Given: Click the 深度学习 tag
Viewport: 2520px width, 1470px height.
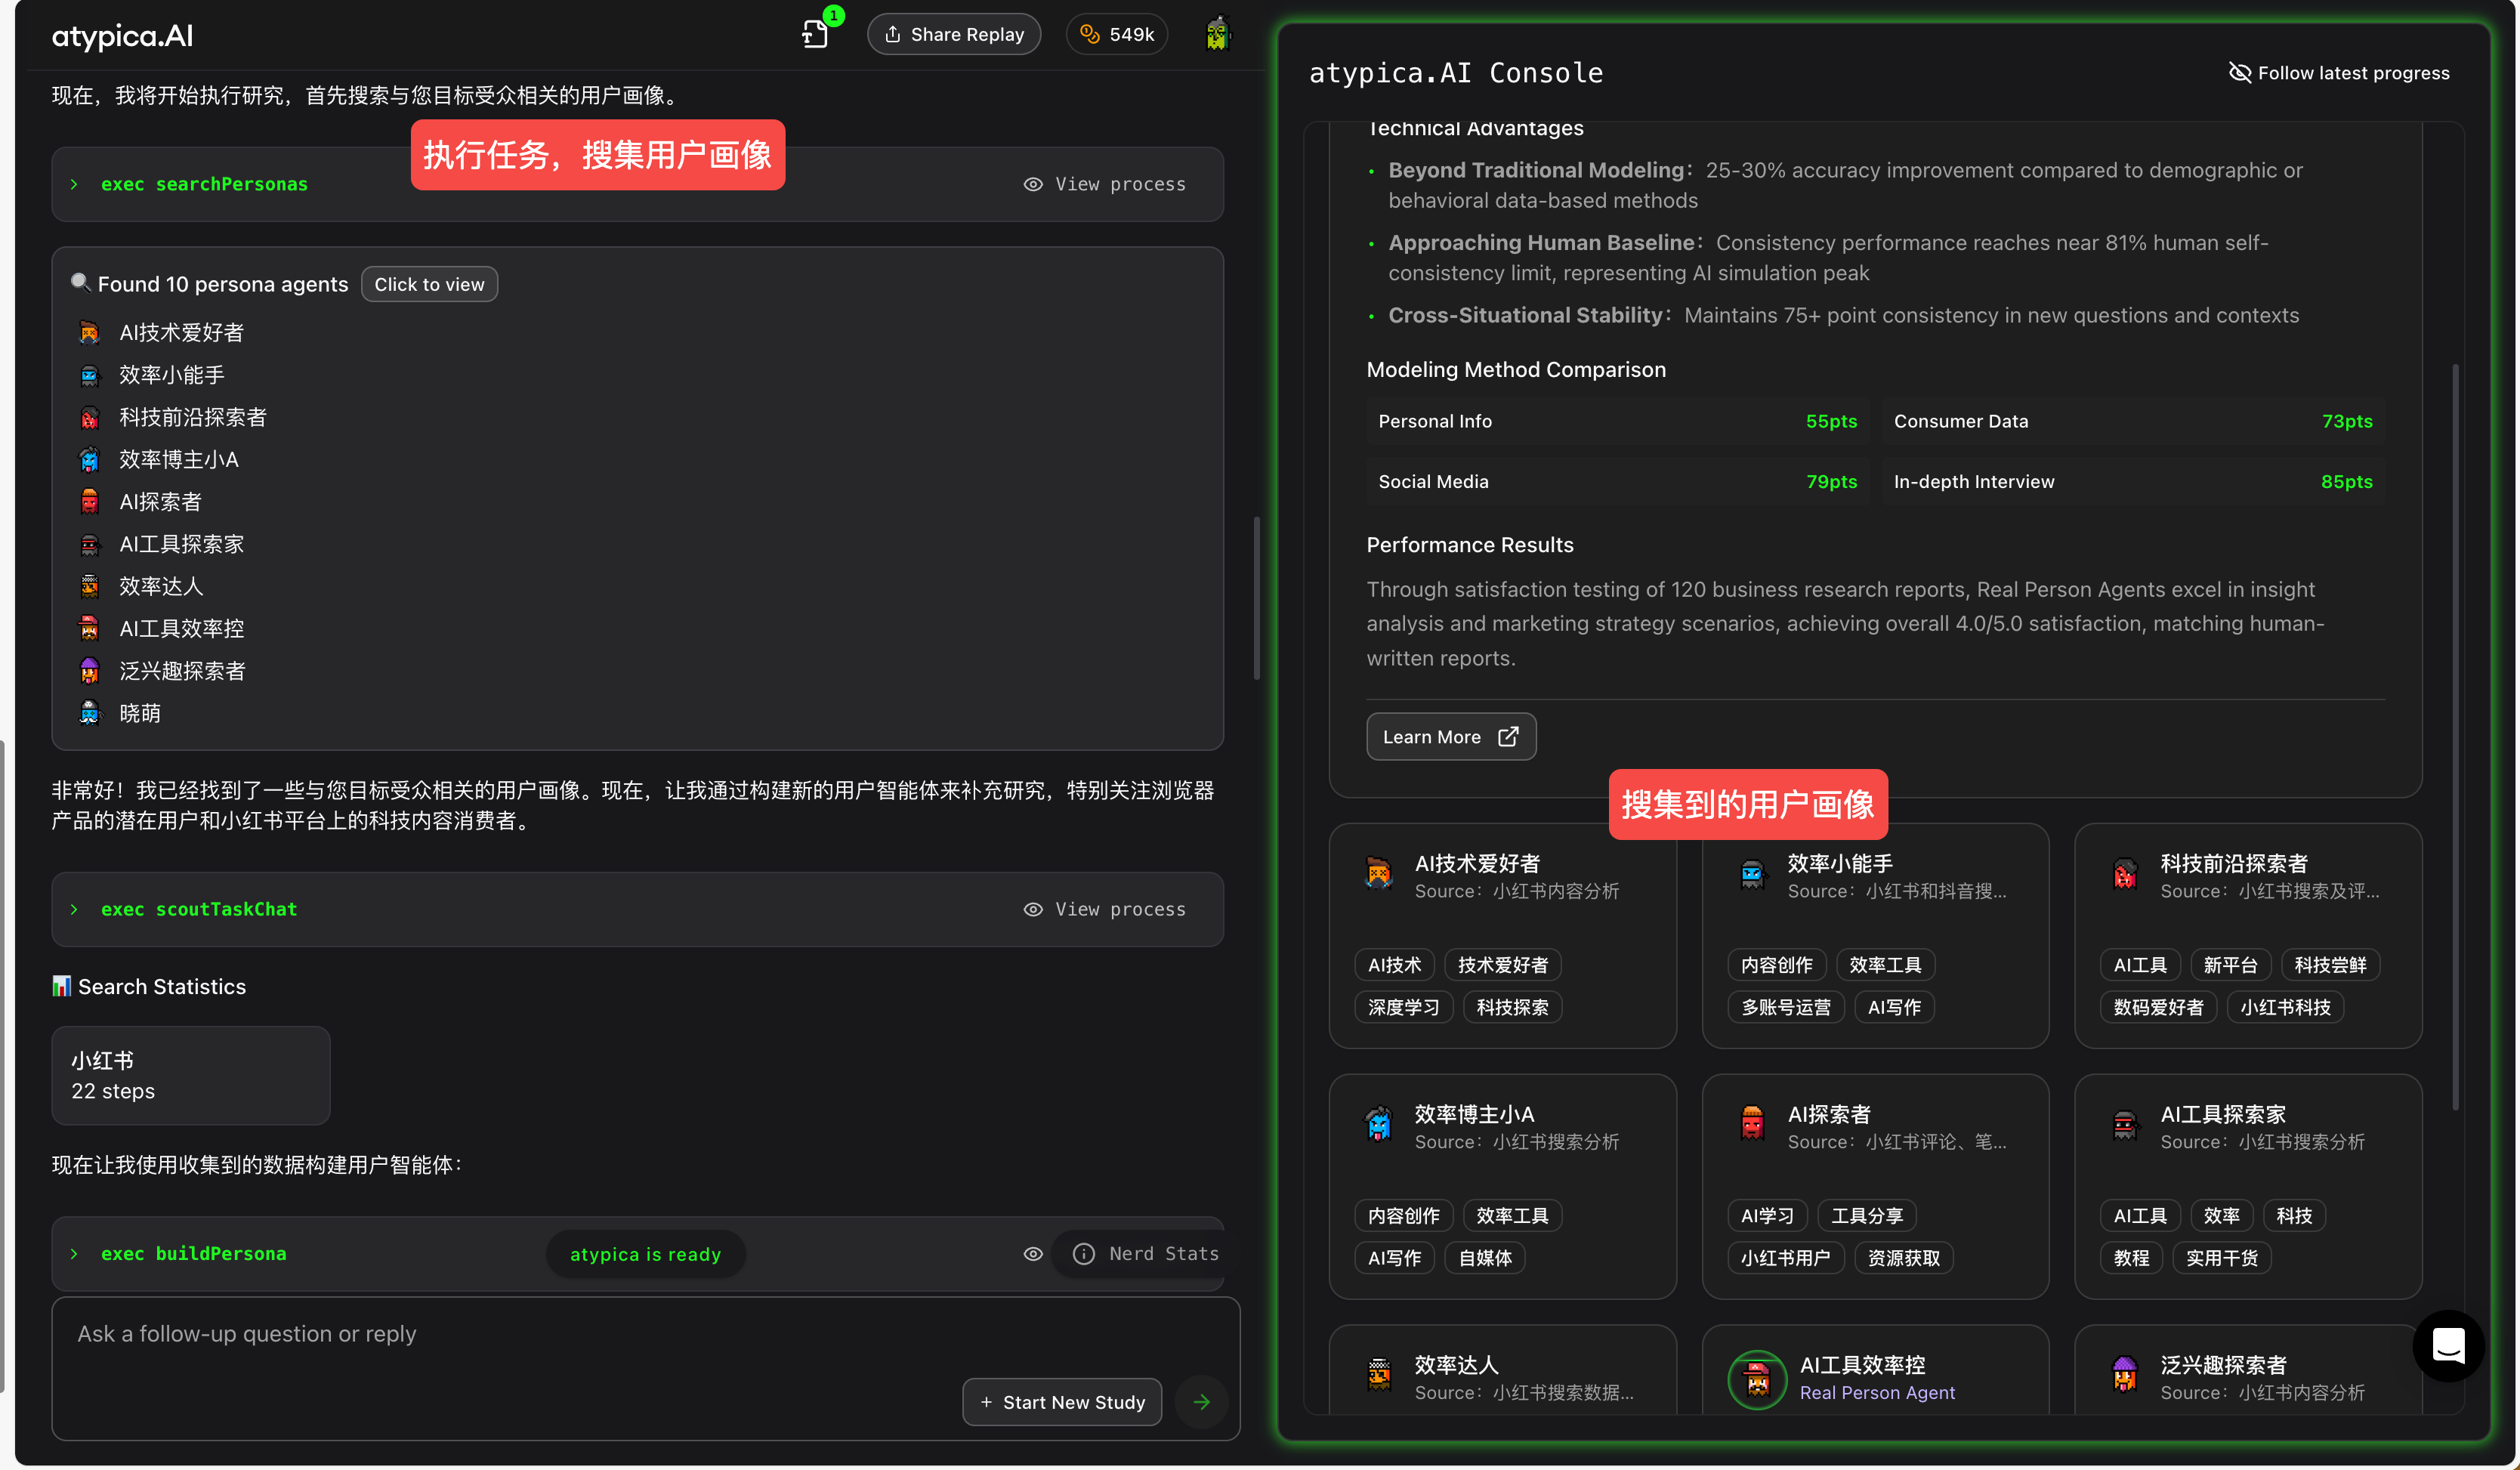Looking at the screenshot, I should [1404, 1007].
